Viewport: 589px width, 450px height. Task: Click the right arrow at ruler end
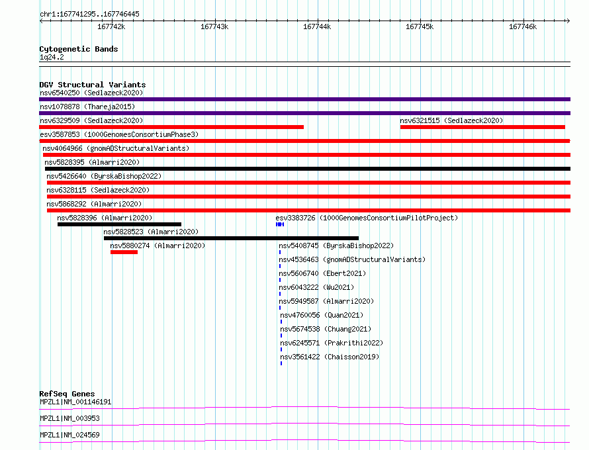[568, 21]
